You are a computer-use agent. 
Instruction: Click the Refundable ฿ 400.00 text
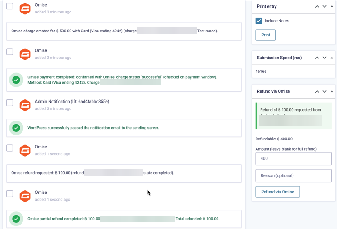click(274, 139)
